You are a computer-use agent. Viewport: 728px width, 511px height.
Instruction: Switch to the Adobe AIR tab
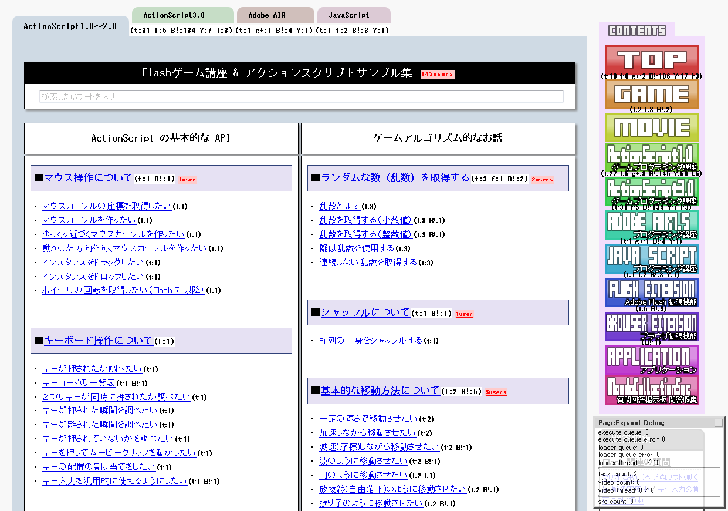(275, 15)
